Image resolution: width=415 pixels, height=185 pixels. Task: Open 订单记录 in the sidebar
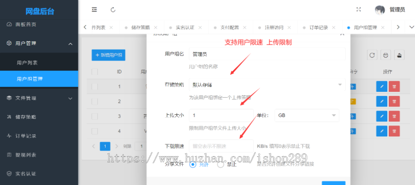click(39, 136)
